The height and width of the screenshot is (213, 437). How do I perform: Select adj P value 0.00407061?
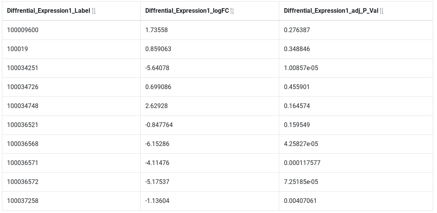tap(300, 201)
